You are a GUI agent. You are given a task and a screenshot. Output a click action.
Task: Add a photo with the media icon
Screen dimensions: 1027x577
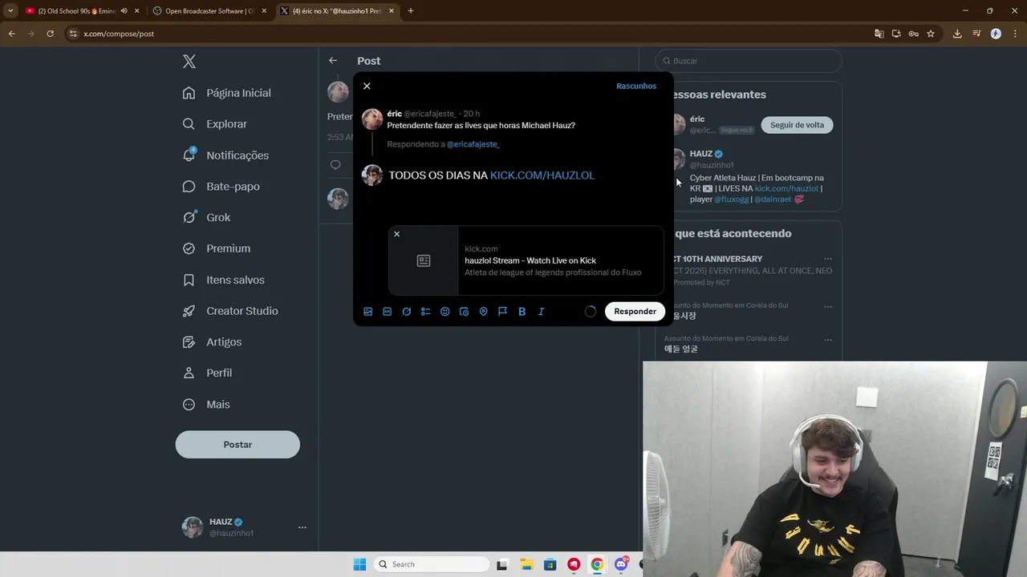368,312
